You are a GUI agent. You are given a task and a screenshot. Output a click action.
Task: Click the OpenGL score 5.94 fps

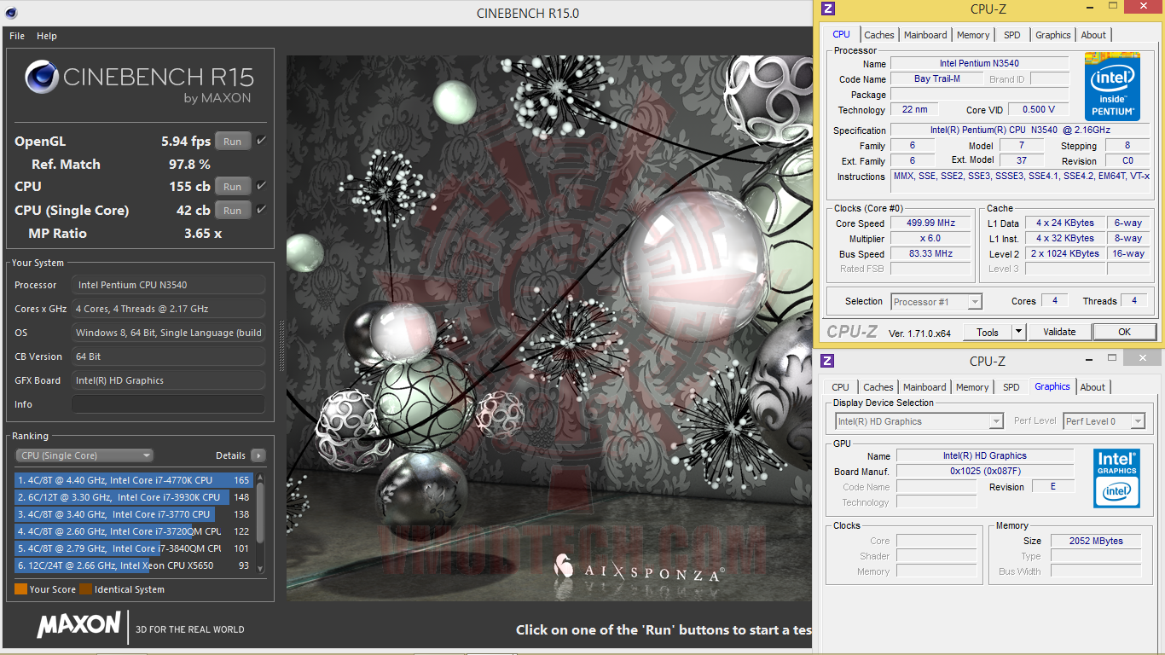tap(186, 142)
